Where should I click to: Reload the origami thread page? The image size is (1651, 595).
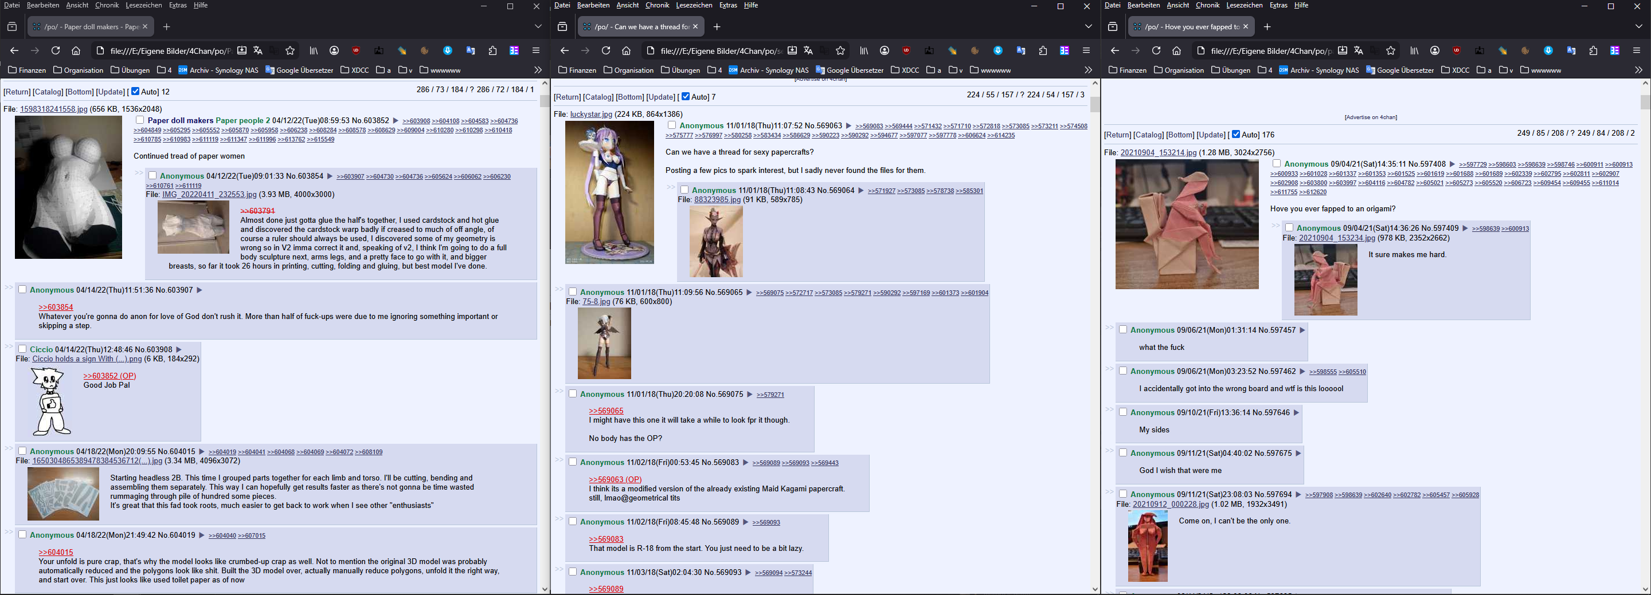(1157, 50)
